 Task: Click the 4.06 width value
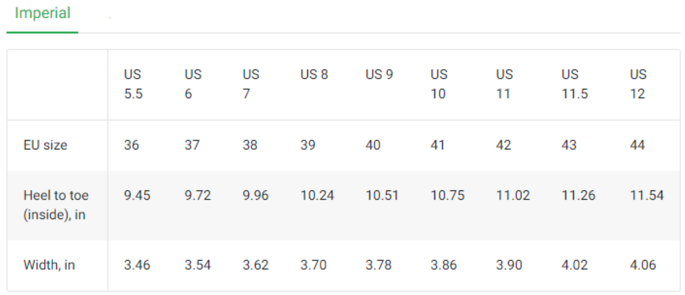click(x=644, y=265)
